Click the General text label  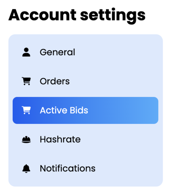click(57, 52)
